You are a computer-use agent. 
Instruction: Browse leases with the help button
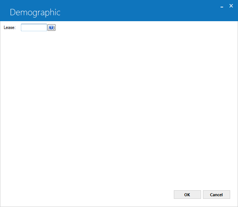pos(51,28)
